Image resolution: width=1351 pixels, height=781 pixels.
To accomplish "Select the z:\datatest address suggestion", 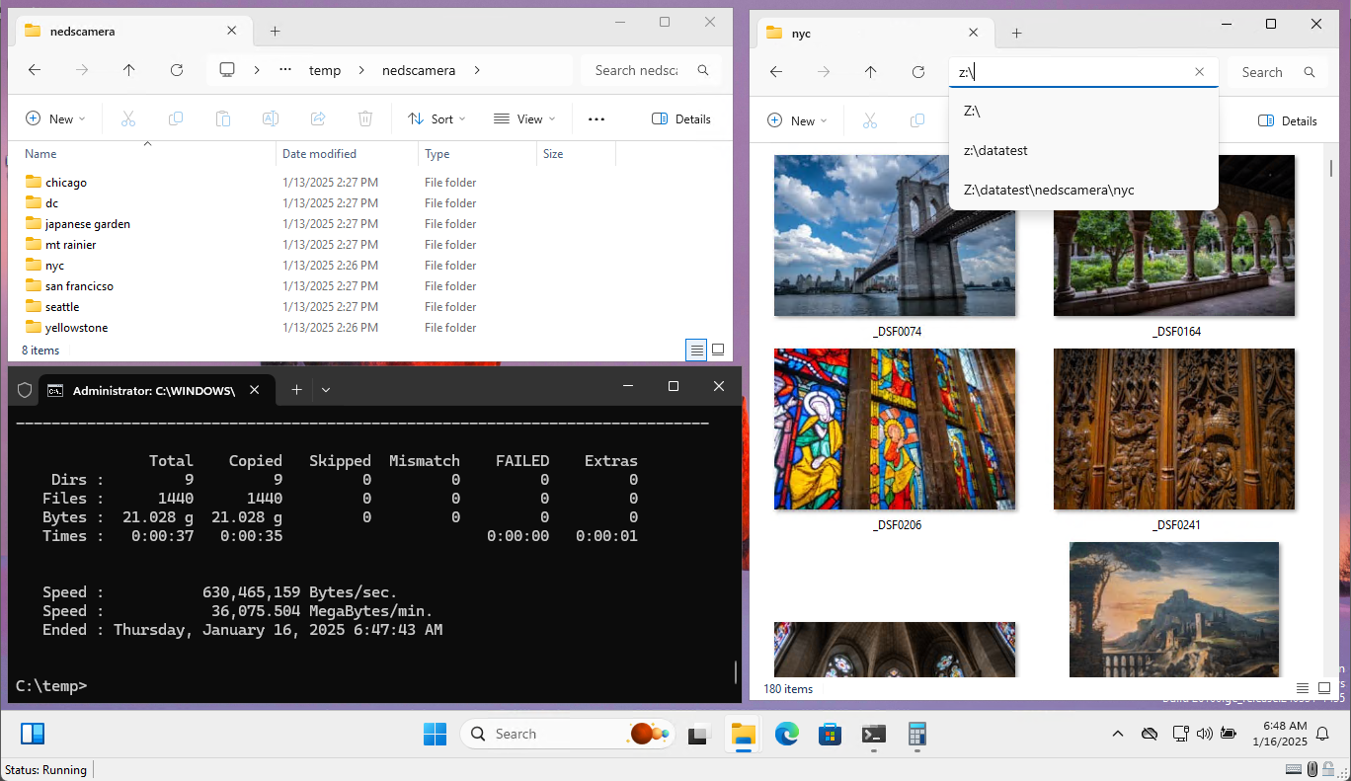I will point(995,150).
